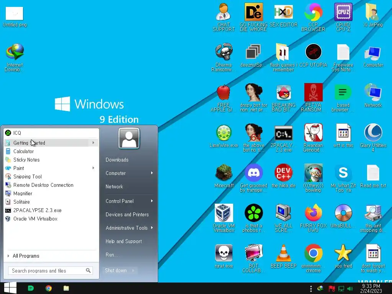
Task: Open Downloads from Start menu right pane
Action: point(117,160)
